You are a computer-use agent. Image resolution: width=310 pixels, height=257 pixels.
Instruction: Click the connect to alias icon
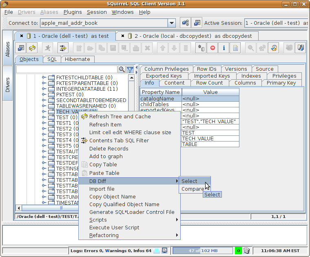coord(186,23)
